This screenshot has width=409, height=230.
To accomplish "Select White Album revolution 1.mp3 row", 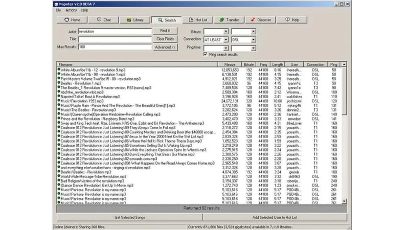I will [x=199, y=74].
